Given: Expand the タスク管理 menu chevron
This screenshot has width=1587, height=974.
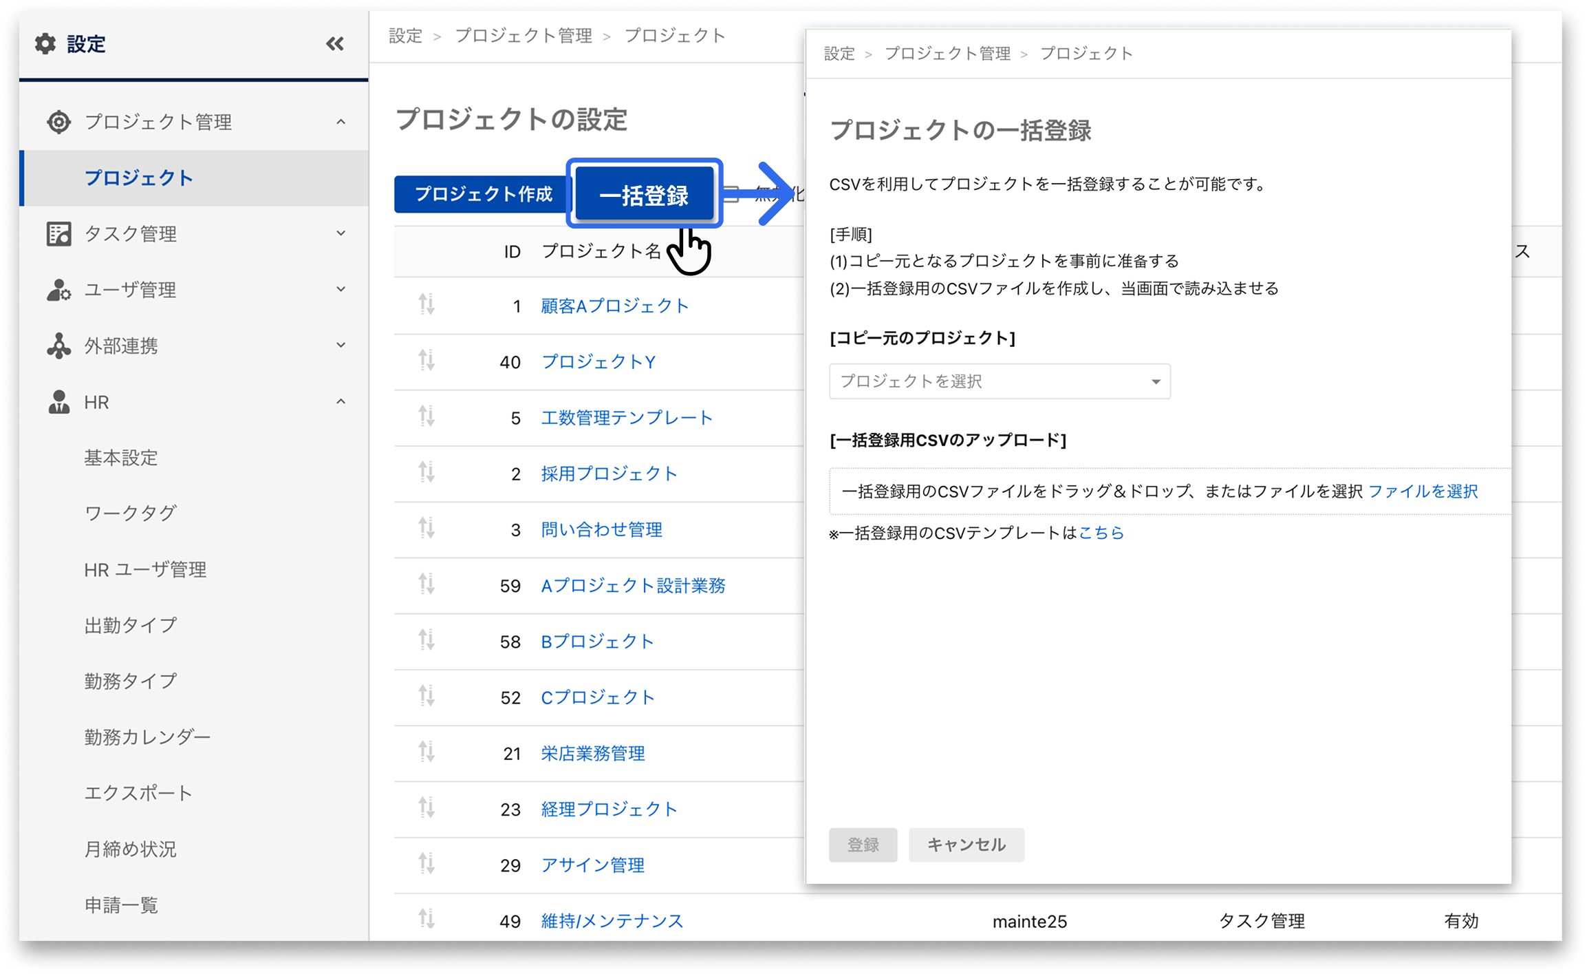Looking at the screenshot, I should 341,233.
